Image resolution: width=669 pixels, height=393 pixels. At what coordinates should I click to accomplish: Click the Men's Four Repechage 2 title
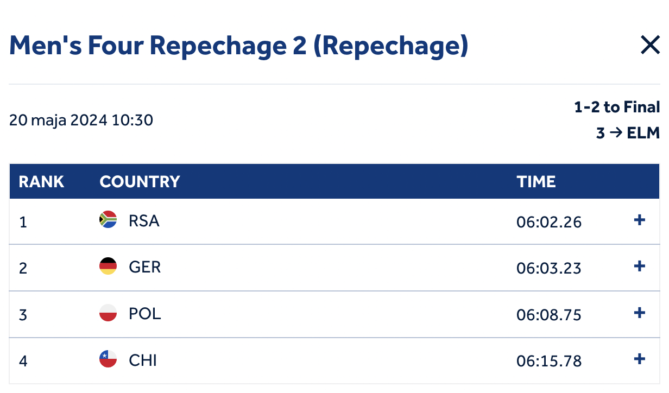pos(238,46)
